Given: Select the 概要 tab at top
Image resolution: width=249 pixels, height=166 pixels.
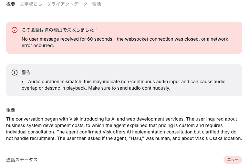Looking at the screenshot, I should point(11,4).
